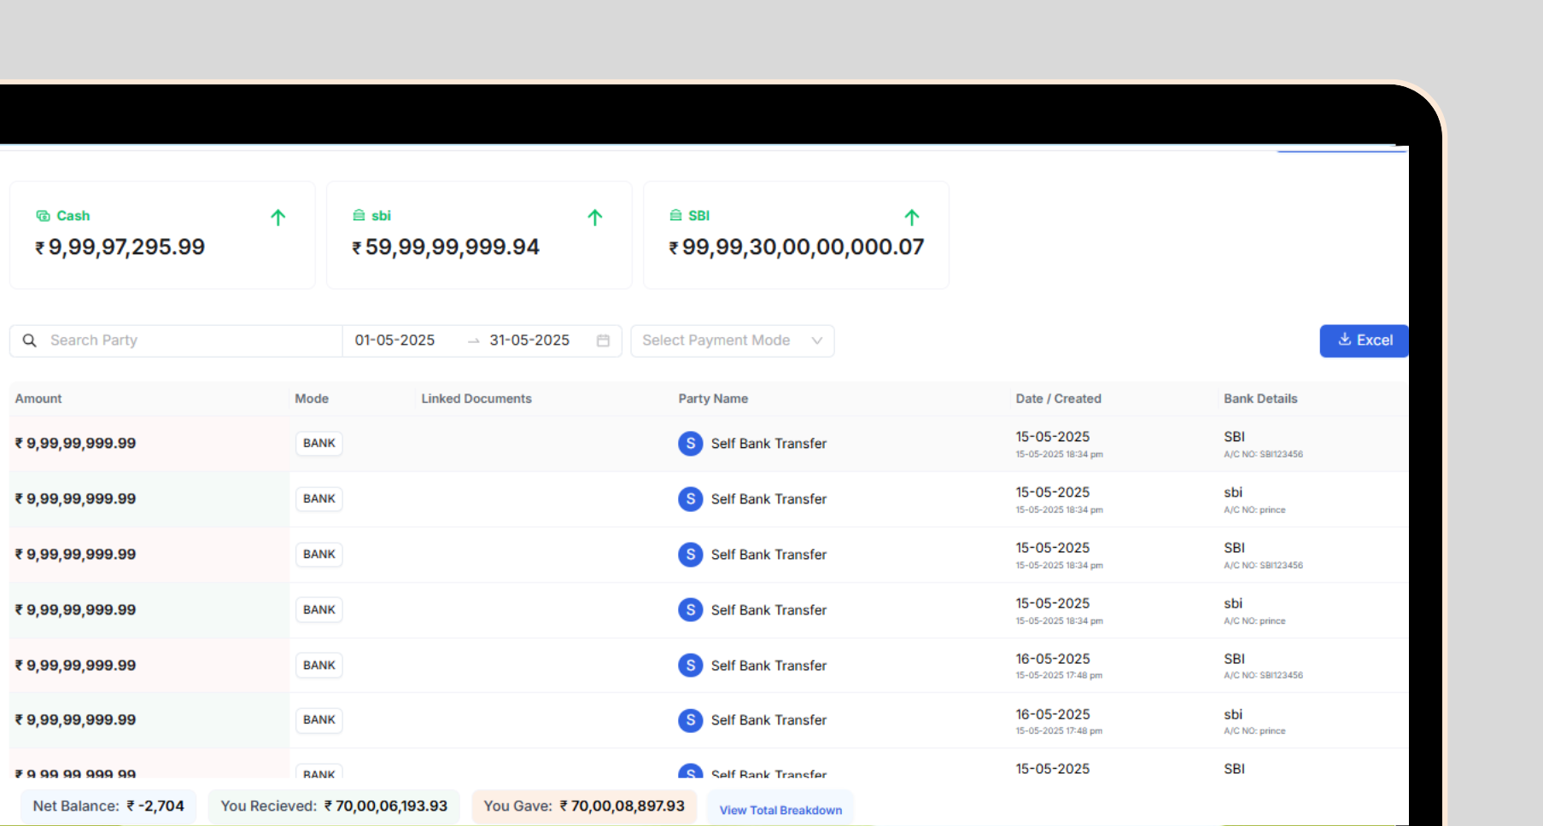Click the Payment Mode chevron arrow
The height and width of the screenshot is (826, 1543).
click(x=816, y=340)
